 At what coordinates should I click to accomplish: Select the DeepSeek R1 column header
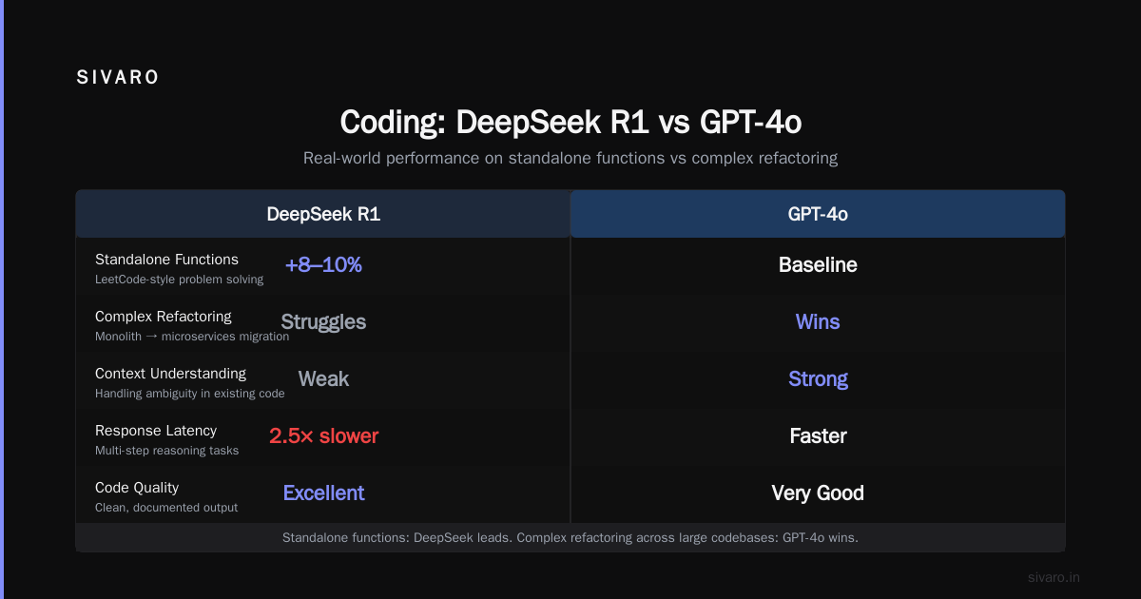pos(323,214)
